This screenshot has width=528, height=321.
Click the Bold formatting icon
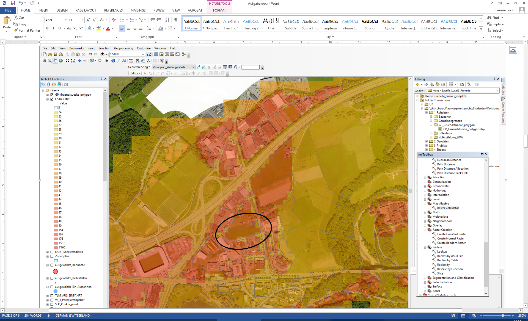pos(47,28)
